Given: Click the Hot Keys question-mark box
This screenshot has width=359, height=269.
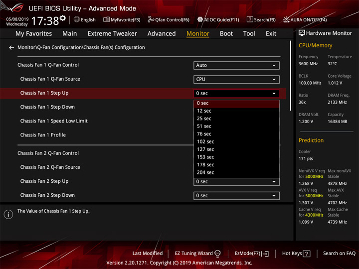Looking at the screenshot, I should 307,254.
